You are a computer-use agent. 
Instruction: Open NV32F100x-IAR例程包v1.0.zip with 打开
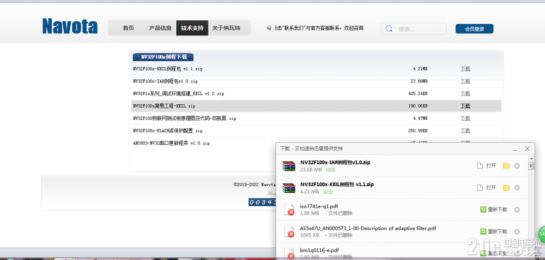pyautogui.click(x=486, y=166)
